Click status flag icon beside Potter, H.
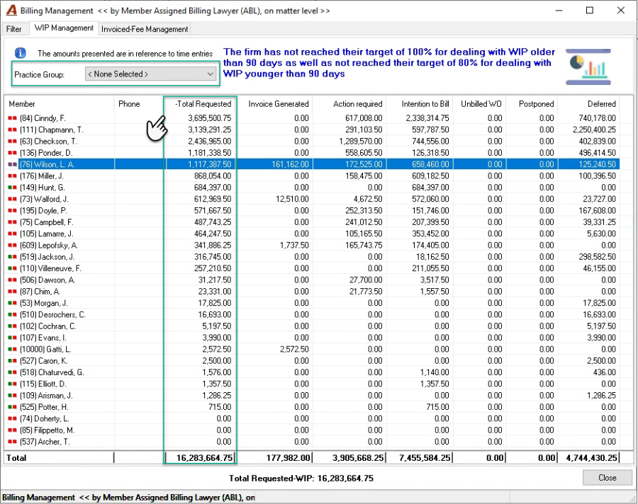Image resolution: width=638 pixels, height=504 pixels. 12,407
